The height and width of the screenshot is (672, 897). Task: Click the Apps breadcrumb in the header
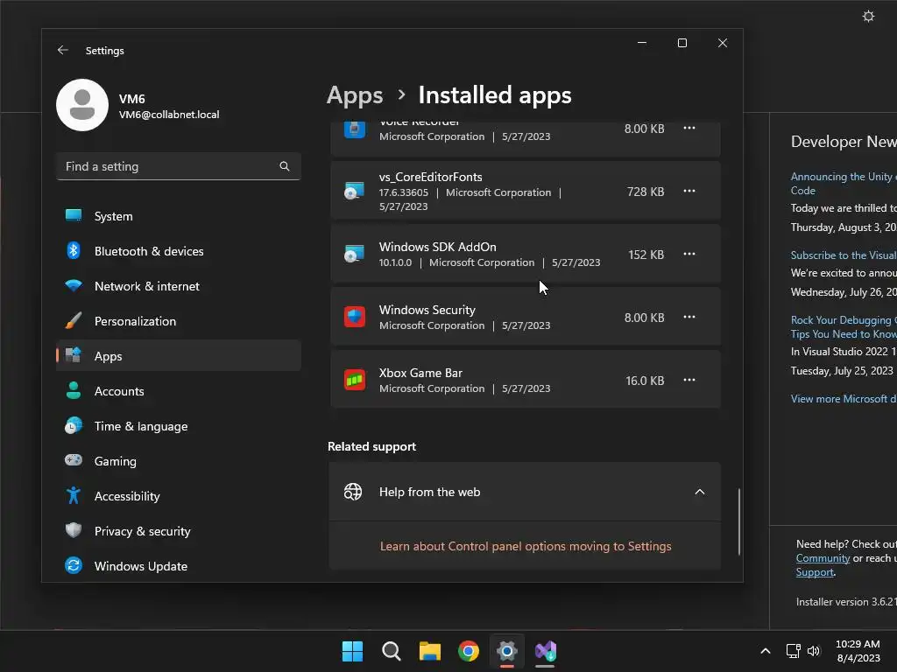click(355, 95)
